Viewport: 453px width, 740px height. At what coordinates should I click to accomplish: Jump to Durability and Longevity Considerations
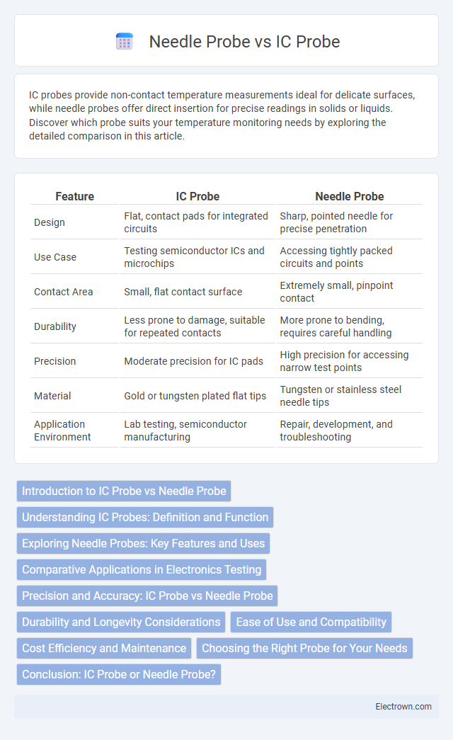point(121,622)
